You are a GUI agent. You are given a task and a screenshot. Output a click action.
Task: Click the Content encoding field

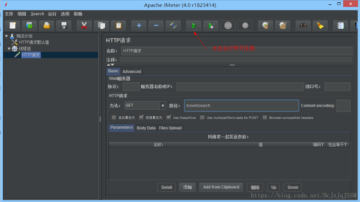click(344, 106)
